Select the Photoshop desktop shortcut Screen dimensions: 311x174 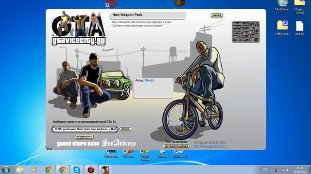coord(111,154)
